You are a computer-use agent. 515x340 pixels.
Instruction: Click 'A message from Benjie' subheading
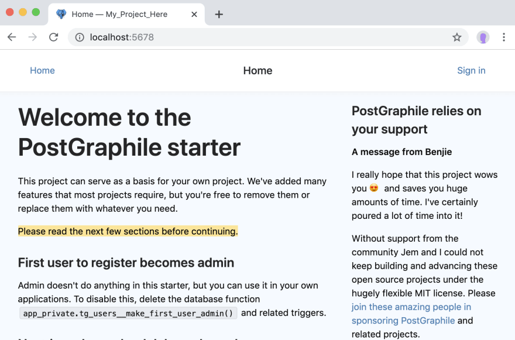click(401, 152)
